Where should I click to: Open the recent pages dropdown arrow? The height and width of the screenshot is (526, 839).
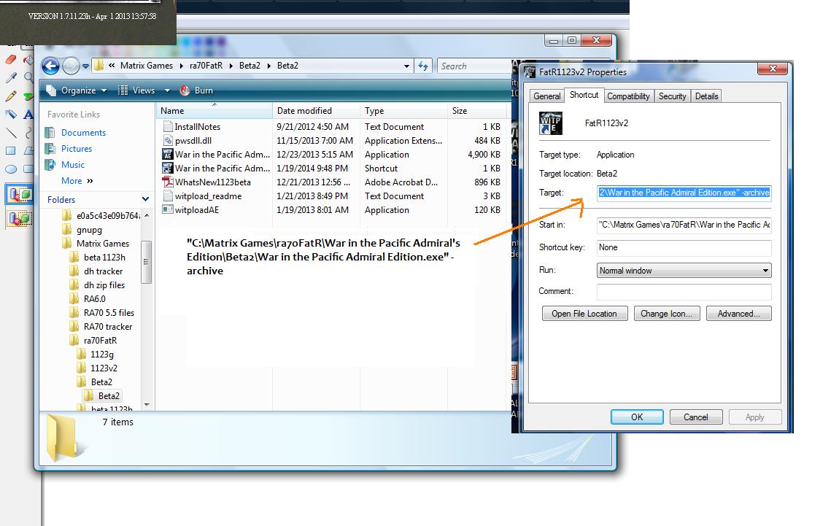coord(85,66)
